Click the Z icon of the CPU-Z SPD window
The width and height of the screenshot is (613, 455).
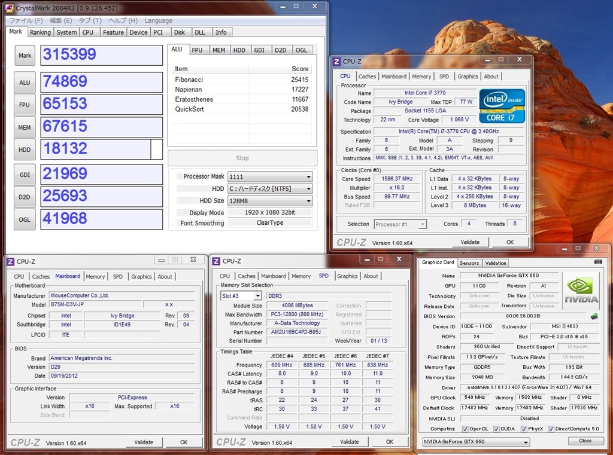(216, 261)
